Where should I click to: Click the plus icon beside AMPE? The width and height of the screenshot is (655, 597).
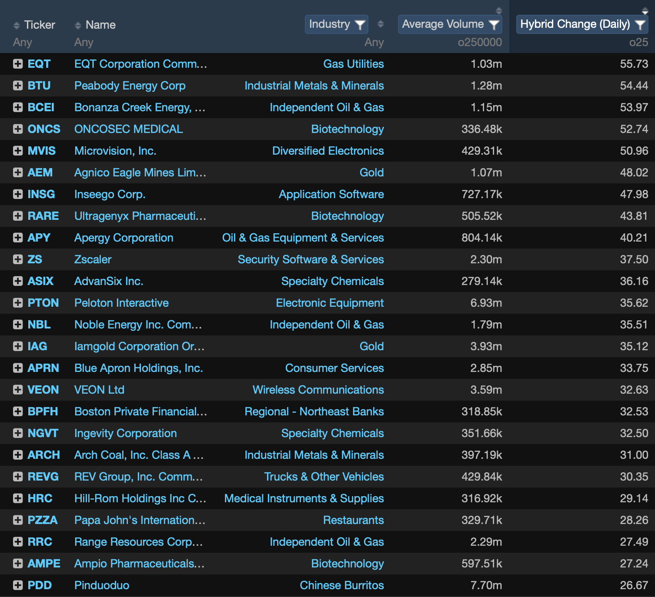click(x=18, y=564)
